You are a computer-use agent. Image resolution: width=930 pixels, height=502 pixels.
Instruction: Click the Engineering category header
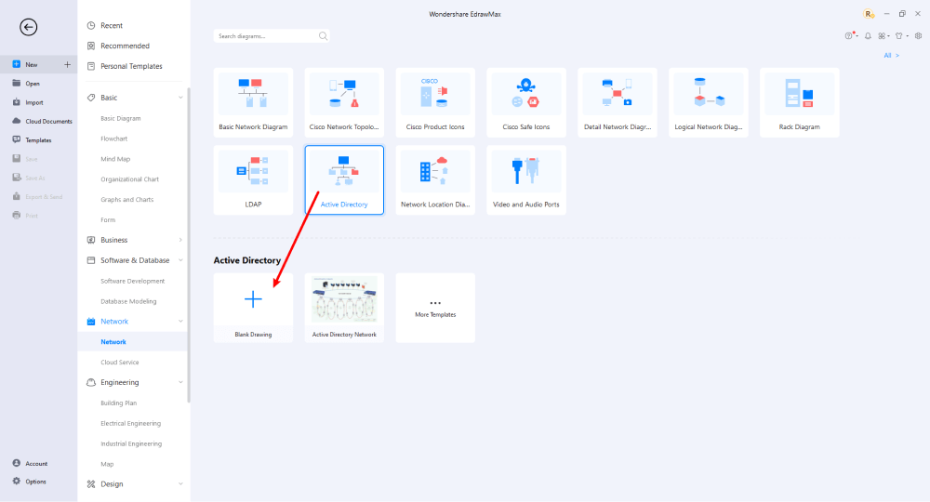[119, 382]
